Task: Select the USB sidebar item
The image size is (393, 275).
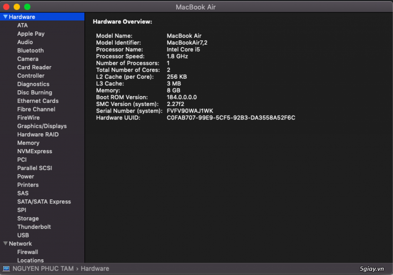Action: coord(23,235)
